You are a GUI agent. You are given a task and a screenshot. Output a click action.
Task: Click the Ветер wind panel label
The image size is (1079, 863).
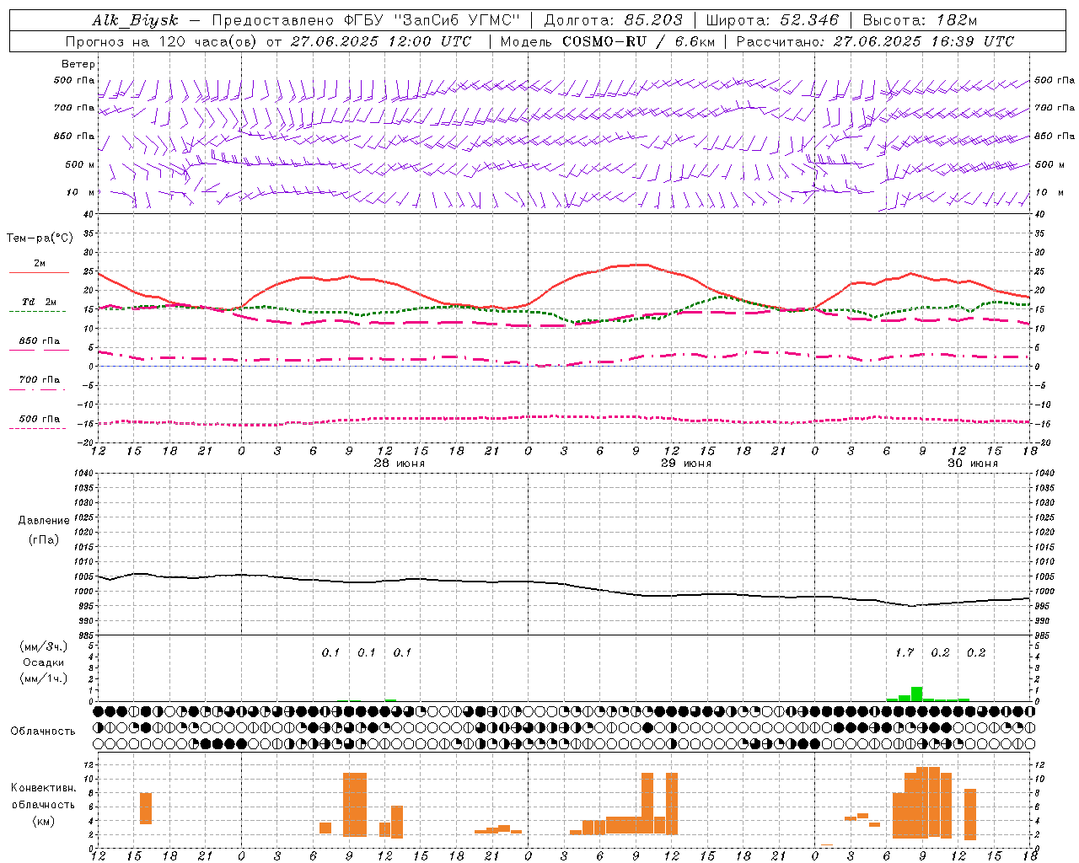coord(78,64)
